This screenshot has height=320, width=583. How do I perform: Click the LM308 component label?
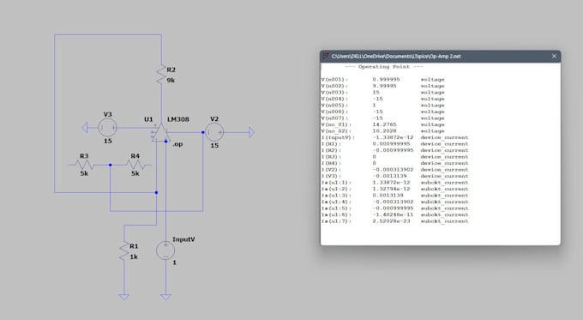[x=178, y=119]
